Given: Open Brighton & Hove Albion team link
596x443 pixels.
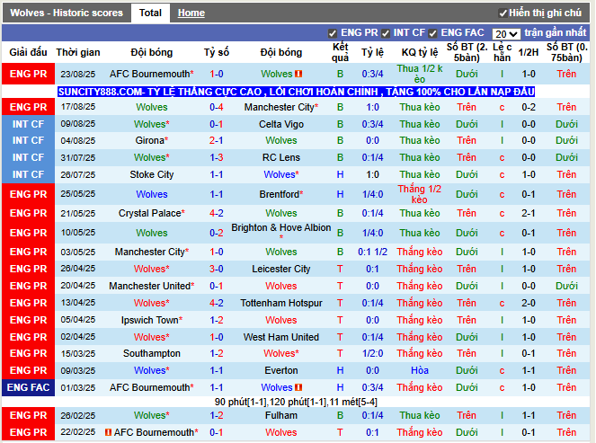Looking at the screenshot, I should click(x=281, y=227).
